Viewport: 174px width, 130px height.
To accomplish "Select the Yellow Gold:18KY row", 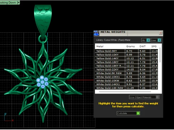I will click(127, 62).
